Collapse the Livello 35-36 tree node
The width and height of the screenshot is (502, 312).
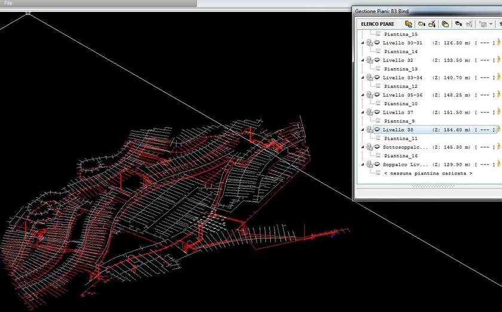click(x=362, y=95)
